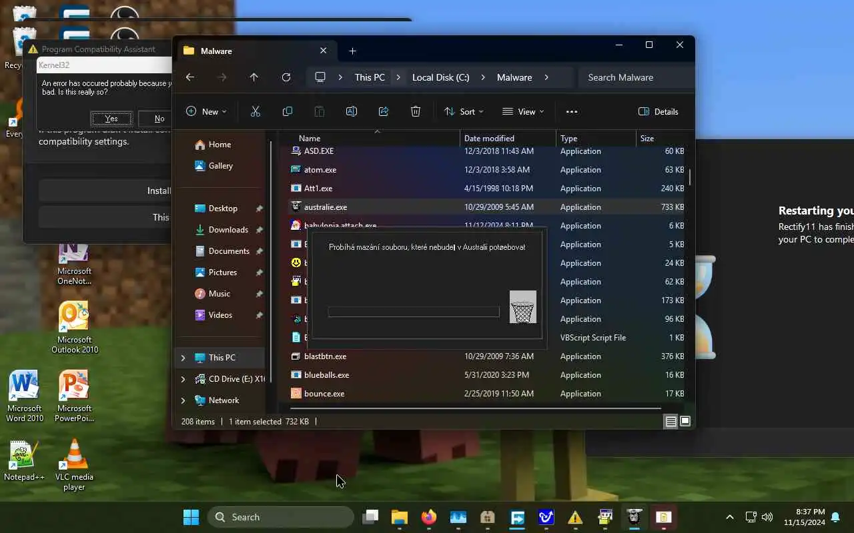
Task: Open Pictures quick access folder
Action: point(223,272)
